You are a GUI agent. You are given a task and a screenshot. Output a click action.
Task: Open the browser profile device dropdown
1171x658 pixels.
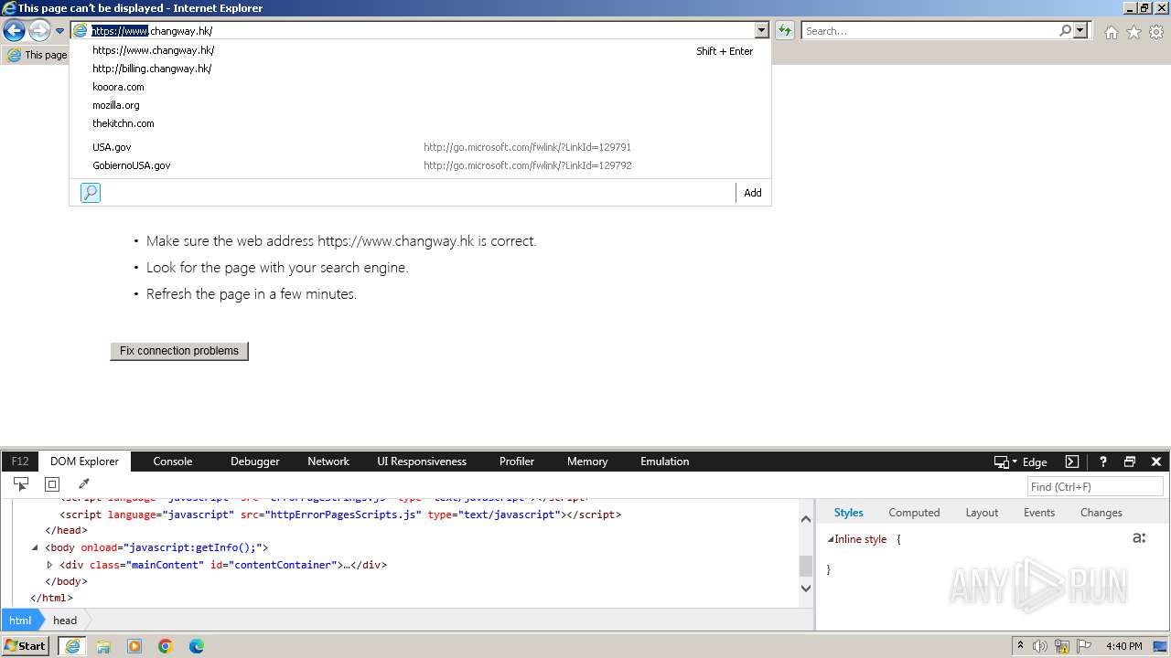coord(1005,462)
